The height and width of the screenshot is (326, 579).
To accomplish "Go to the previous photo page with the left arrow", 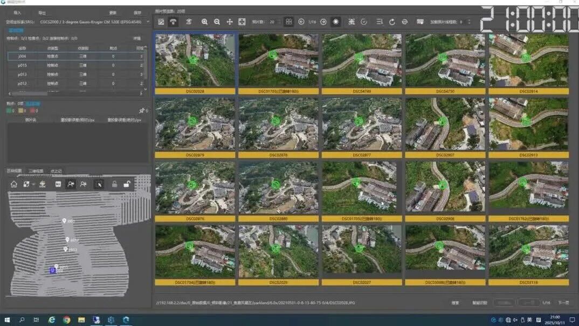I will [301, 22].
